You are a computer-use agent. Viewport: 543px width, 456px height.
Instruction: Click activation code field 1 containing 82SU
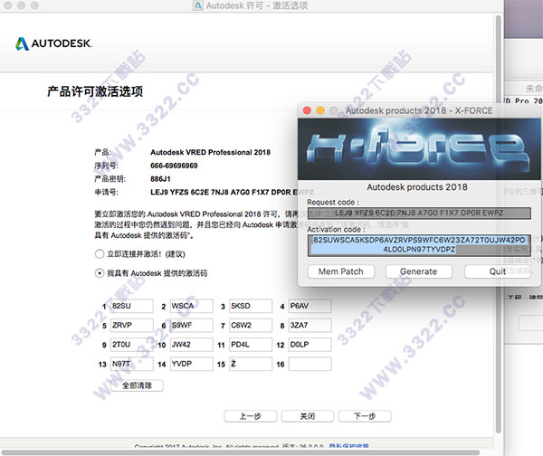(131, 306)
